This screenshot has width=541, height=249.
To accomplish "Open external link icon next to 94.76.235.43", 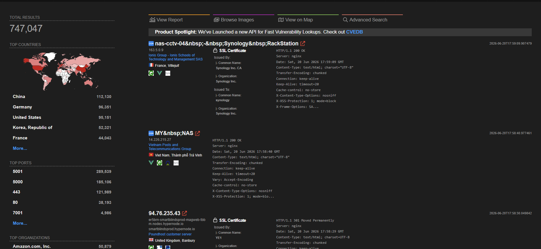I will tap(184, 213).
